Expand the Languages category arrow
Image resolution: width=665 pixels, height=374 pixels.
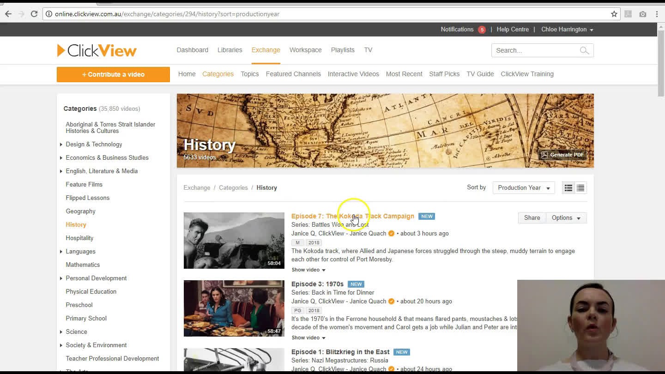(61, 252)
